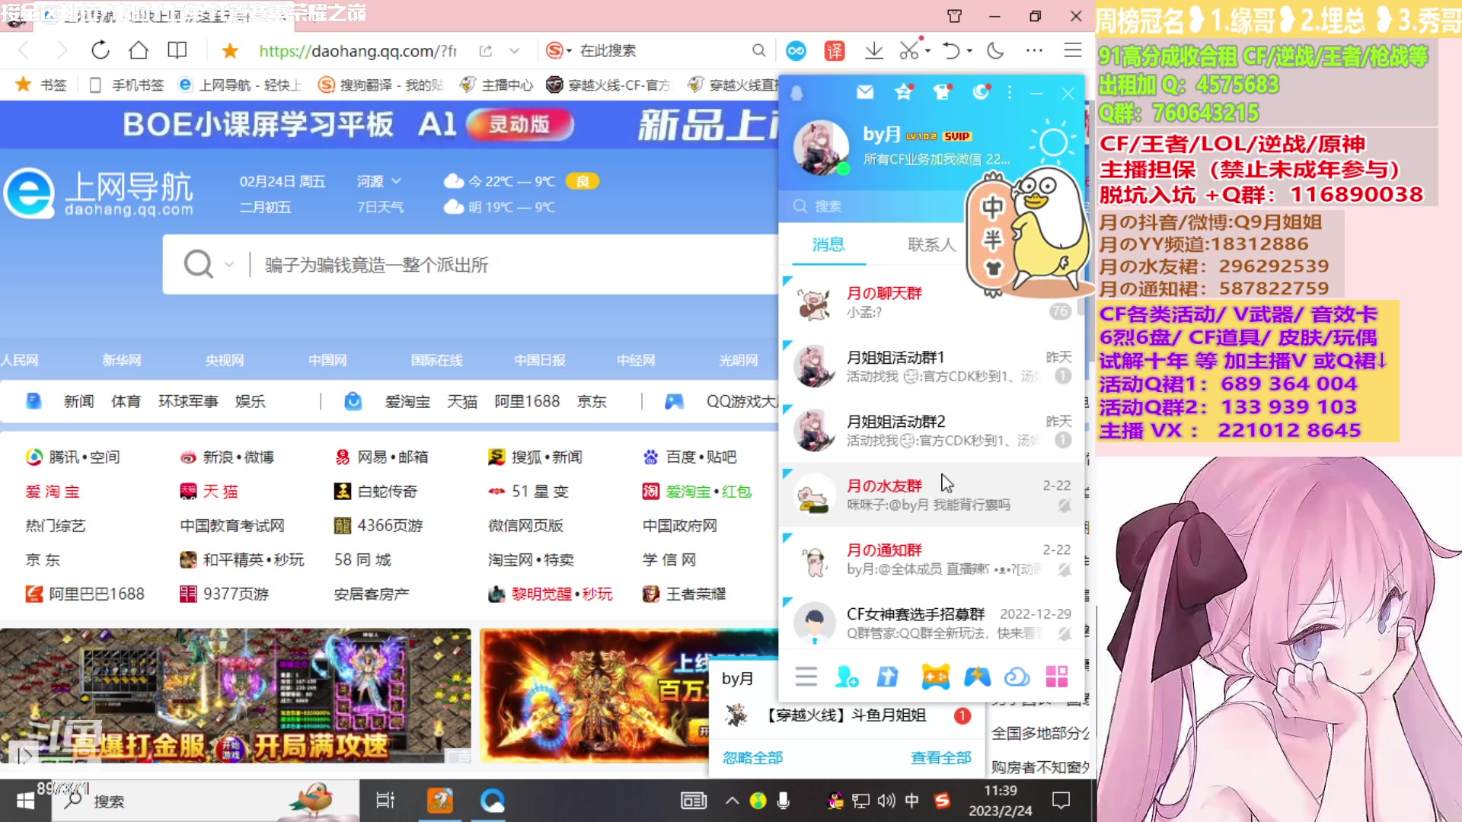Image resolution: width=1462 pixels, height=822 pixels.
Task: Open the 月姐姐活动群2 conversation
Action: (x=931, y=430)
